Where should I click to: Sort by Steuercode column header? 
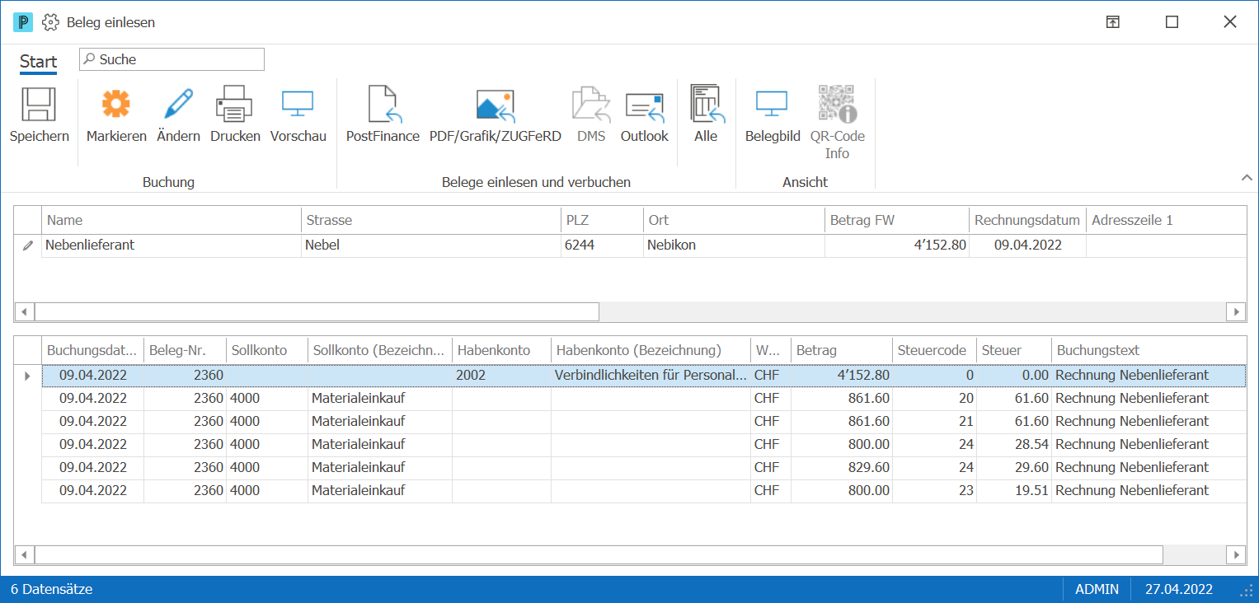click(x=935, y=350)
